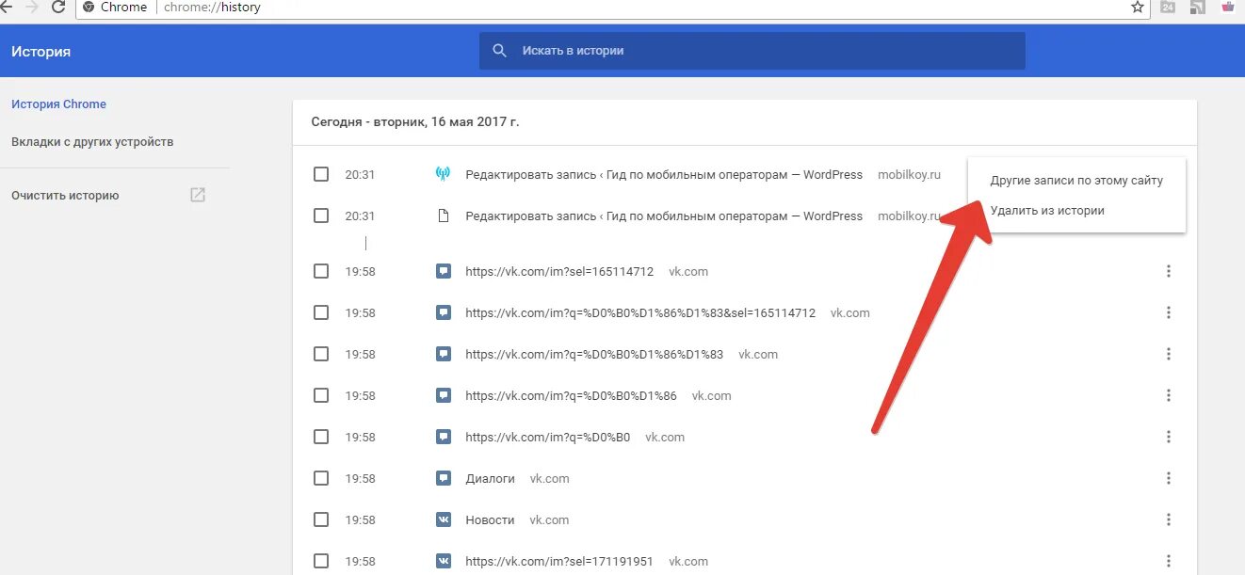The width and height of the screenshot is (1245, 575).
Task: Click the favicon of the im?q=%D0%B0 entry
Action: 444,437
